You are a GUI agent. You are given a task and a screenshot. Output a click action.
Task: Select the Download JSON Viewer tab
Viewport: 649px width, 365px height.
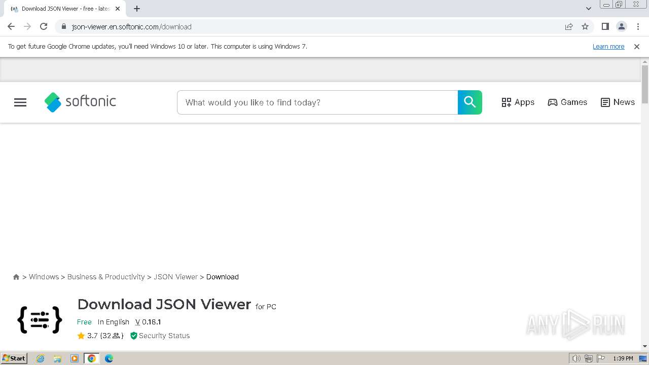click(65, 9)
